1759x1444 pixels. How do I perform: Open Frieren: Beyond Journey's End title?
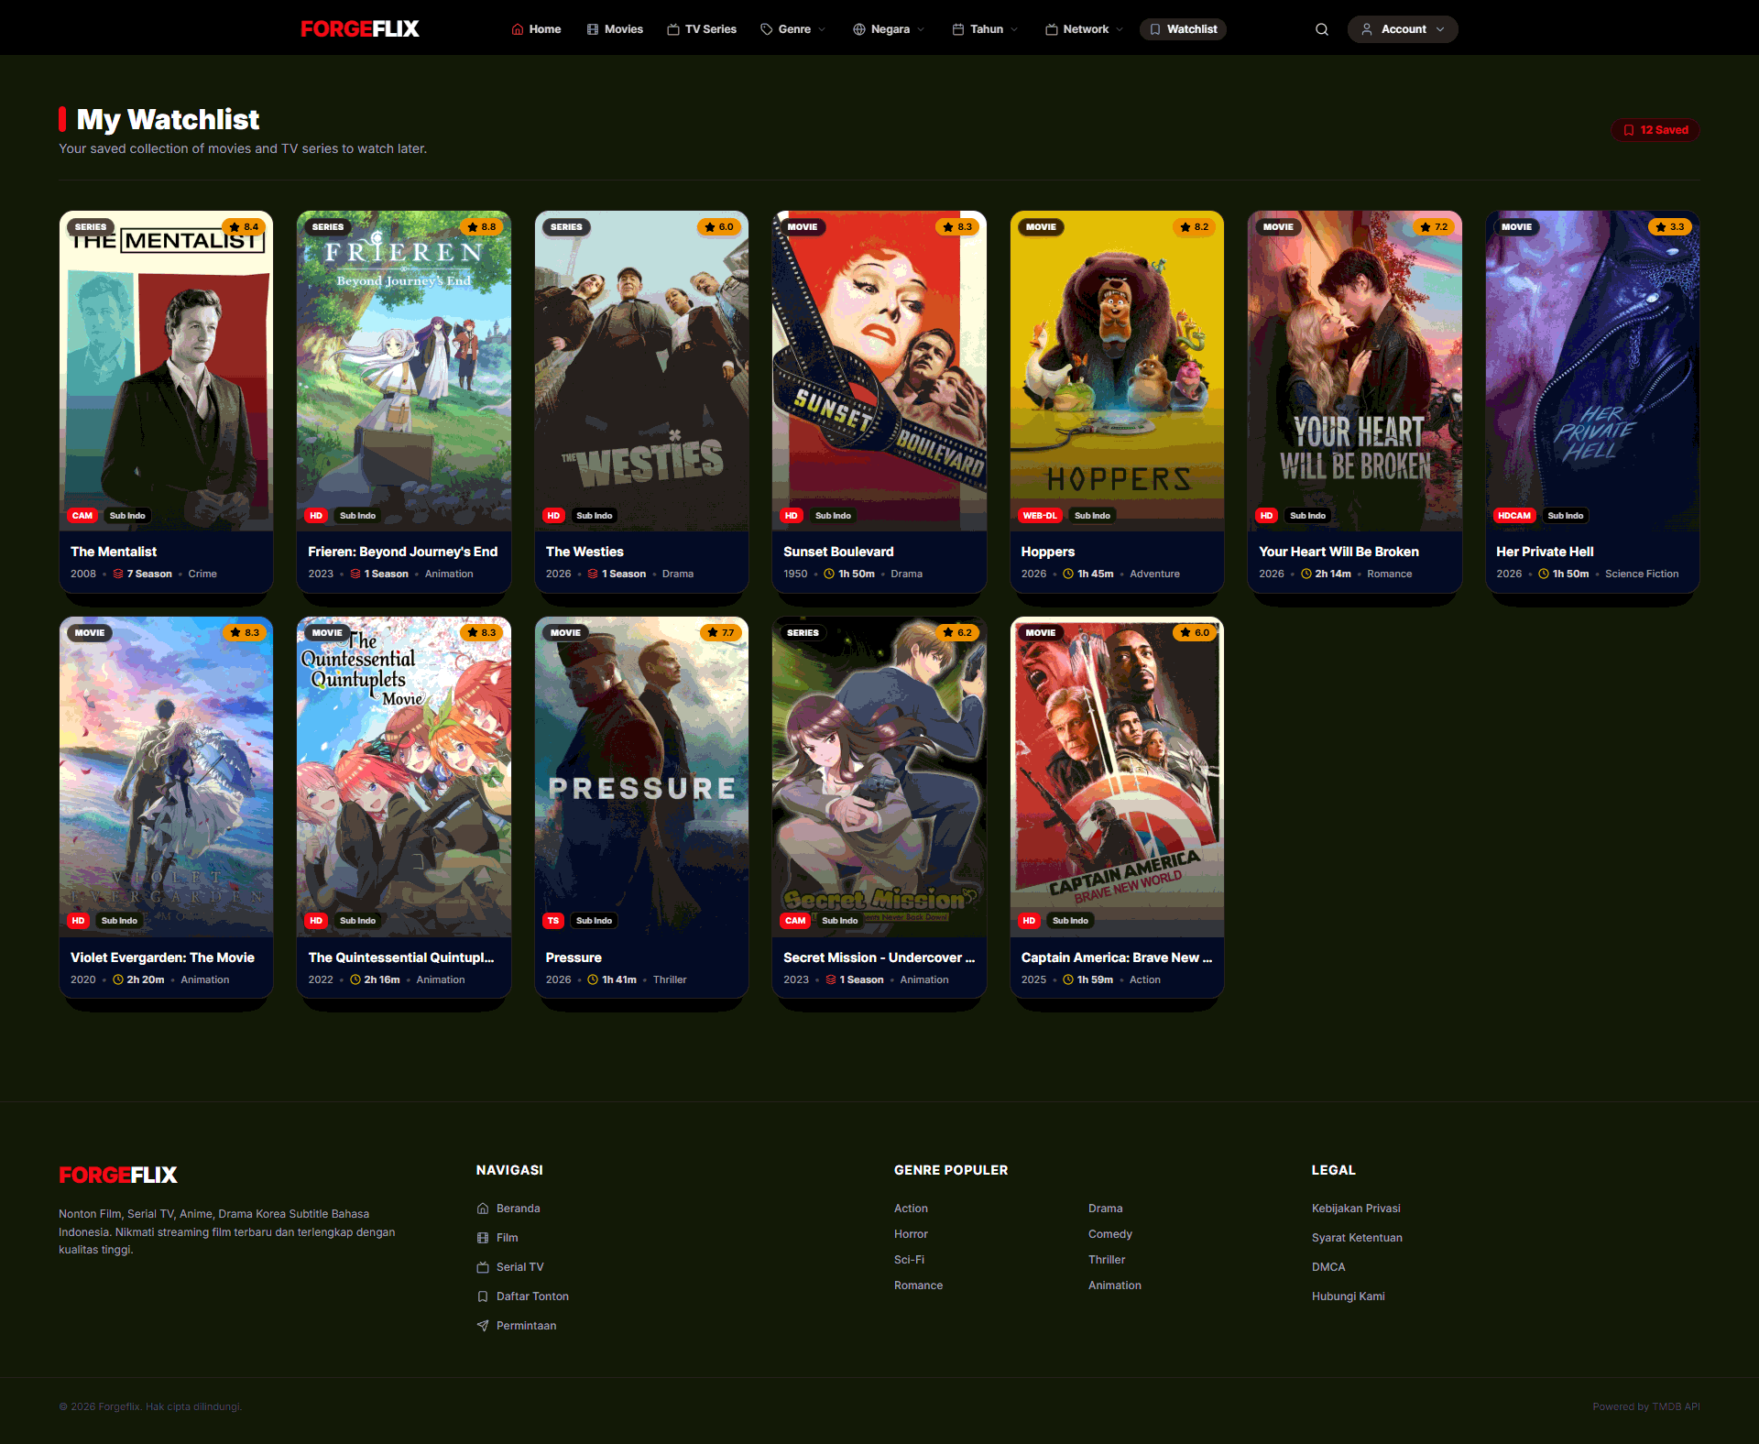[403, 552]
